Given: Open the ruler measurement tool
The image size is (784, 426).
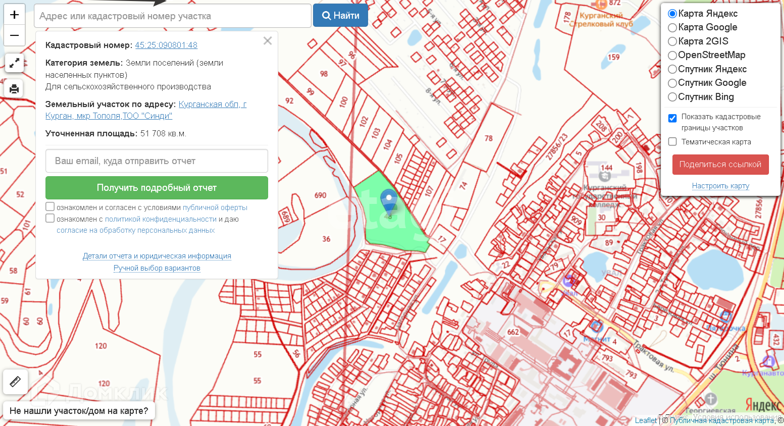Looking at the screenshot, I should click(15, 382).
